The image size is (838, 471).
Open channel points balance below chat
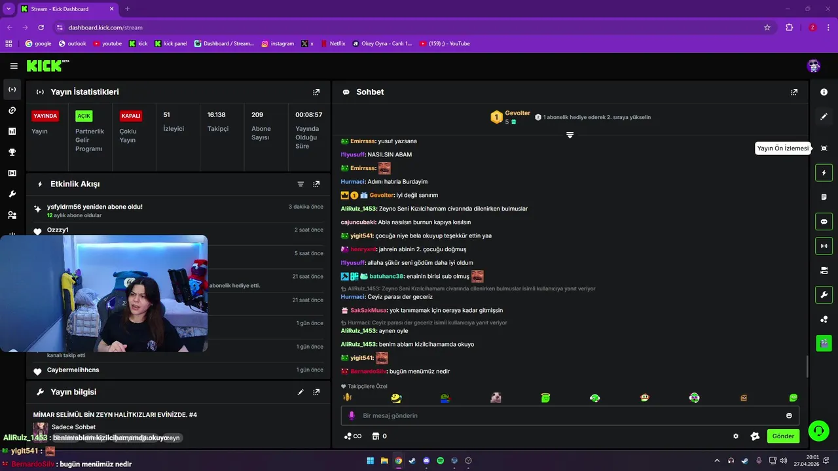(352, 436)
